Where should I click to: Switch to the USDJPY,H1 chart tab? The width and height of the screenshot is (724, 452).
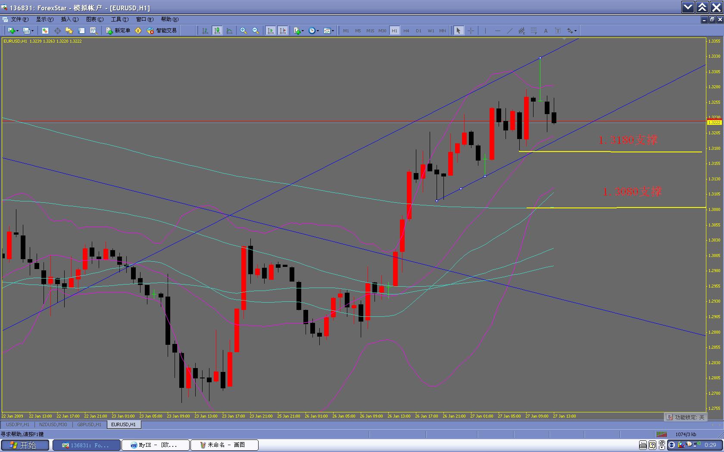click(18, 424)
